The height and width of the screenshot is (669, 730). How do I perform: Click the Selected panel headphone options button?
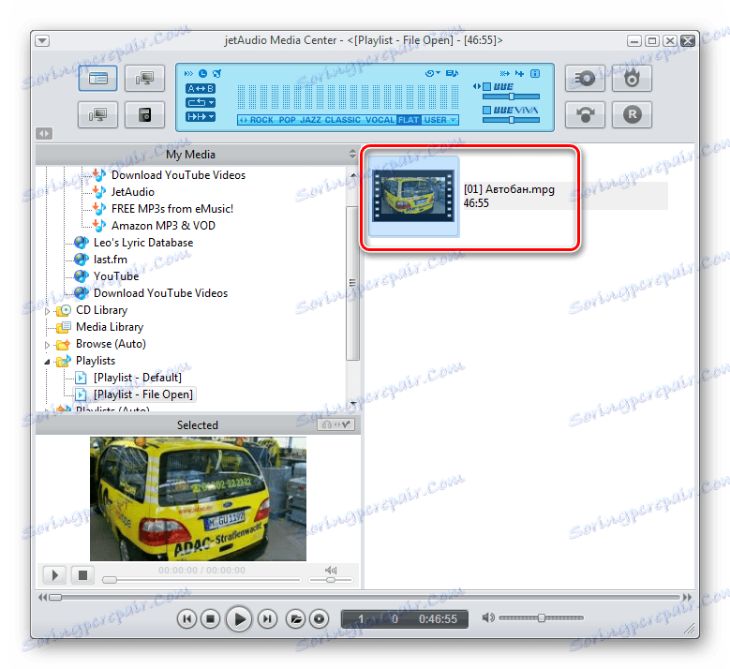(335, 424)
